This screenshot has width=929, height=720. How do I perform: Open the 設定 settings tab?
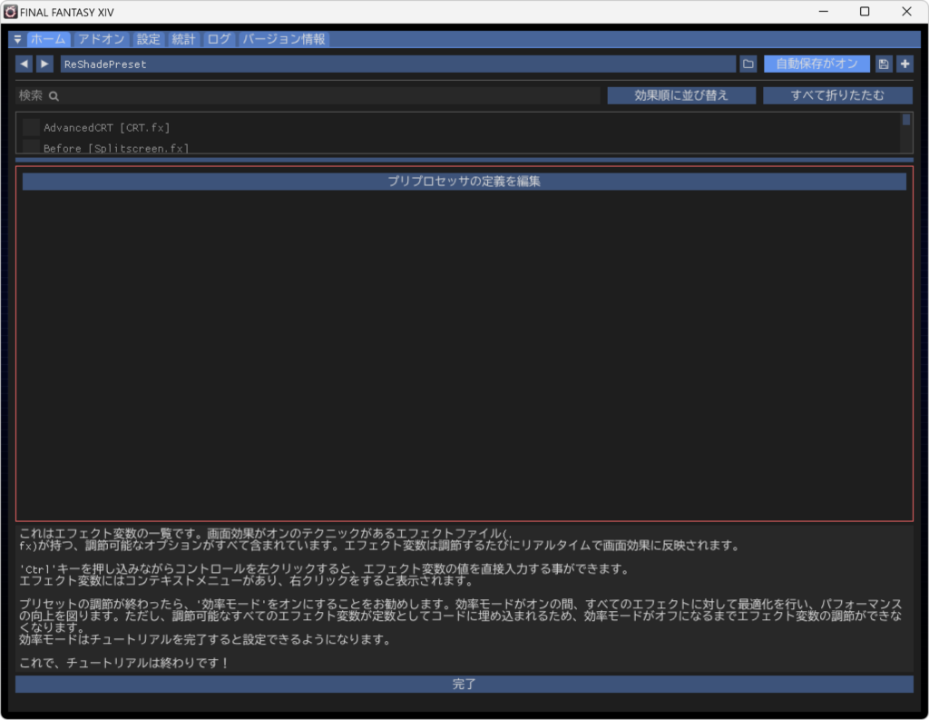[x=147, y=39]
